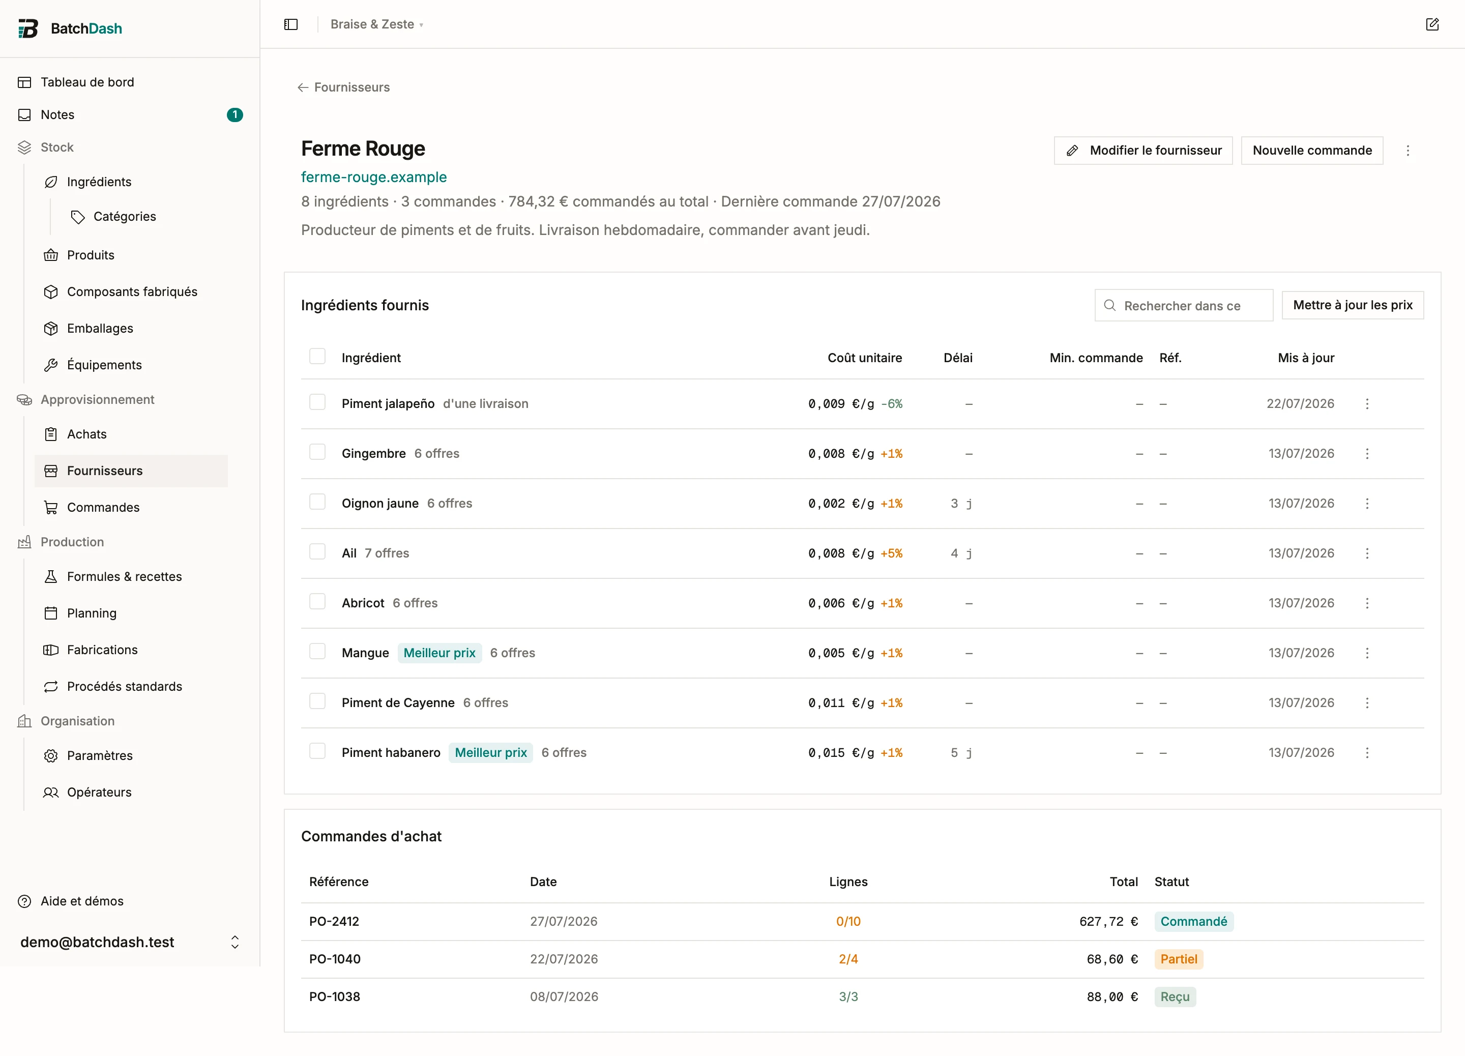
Task: Open row menu for Piment habanero
Action: point(1367,752)
